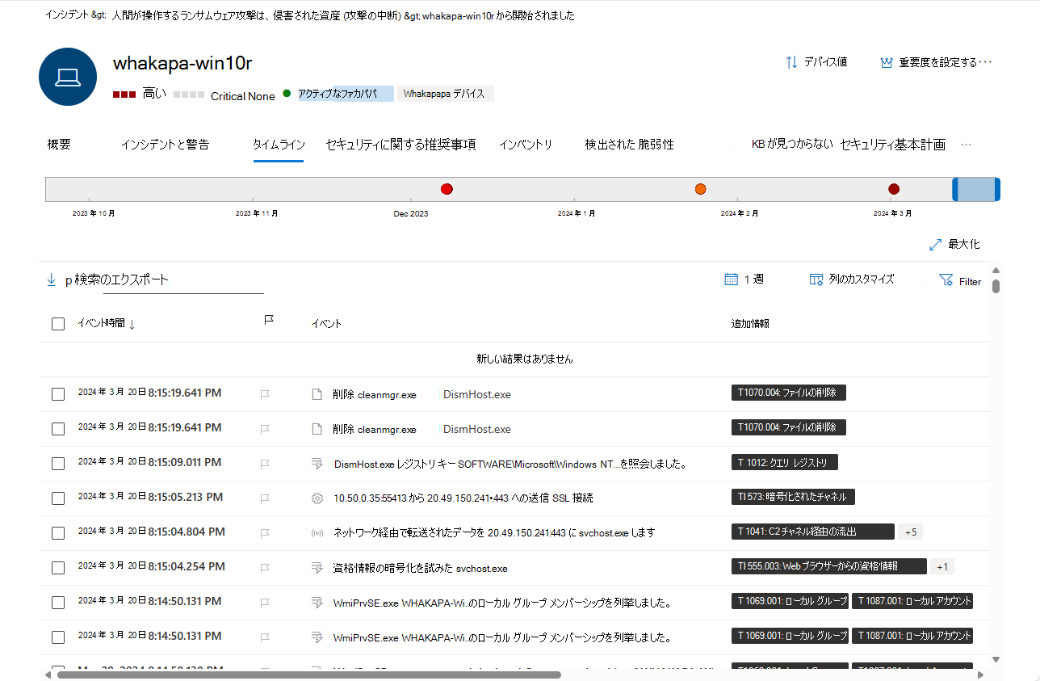The height and width of the screenshot is (681, 1040).
Task: Open the 1 週 date range dropdown
Action: point(744,280)
